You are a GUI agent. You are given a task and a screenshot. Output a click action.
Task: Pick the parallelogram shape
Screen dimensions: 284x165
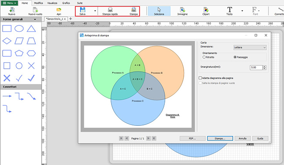point(19,41)
